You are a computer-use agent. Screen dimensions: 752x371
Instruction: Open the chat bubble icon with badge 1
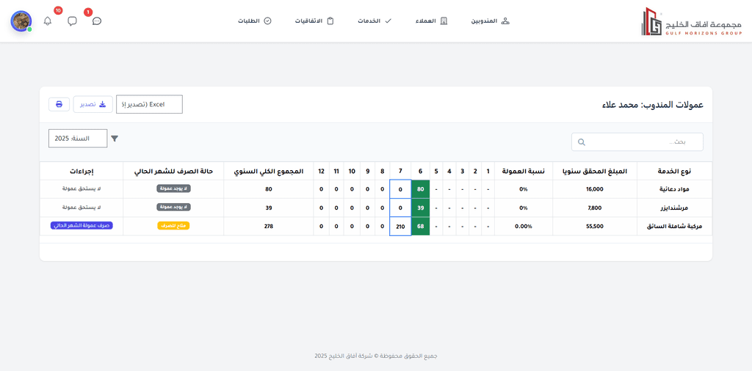pos(97,21)
